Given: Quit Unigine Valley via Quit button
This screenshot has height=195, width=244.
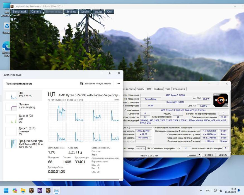Looking at the screenshot, I should coord(110,12).
